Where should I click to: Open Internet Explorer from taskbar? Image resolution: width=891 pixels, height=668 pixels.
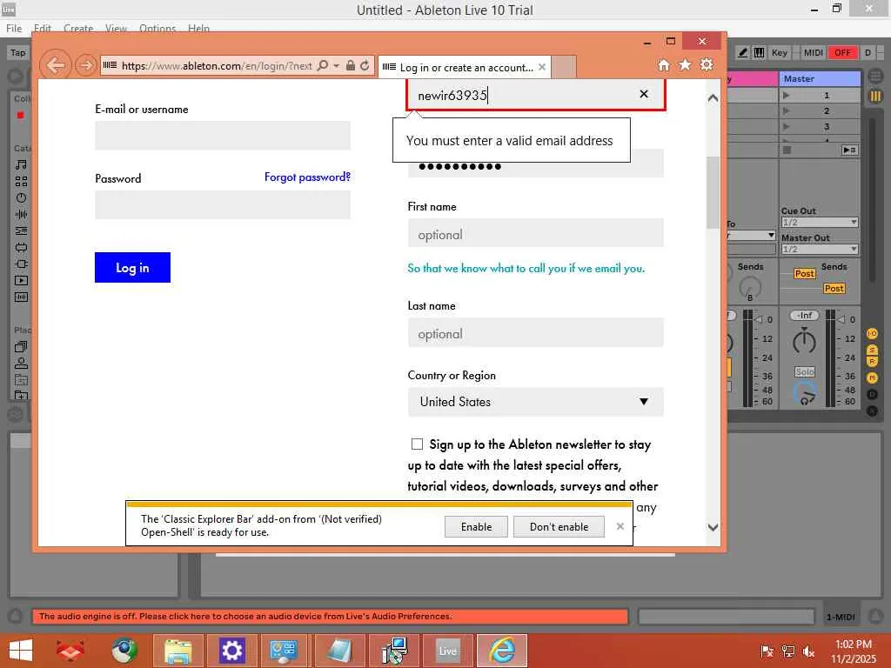click(x=502, y=651)
